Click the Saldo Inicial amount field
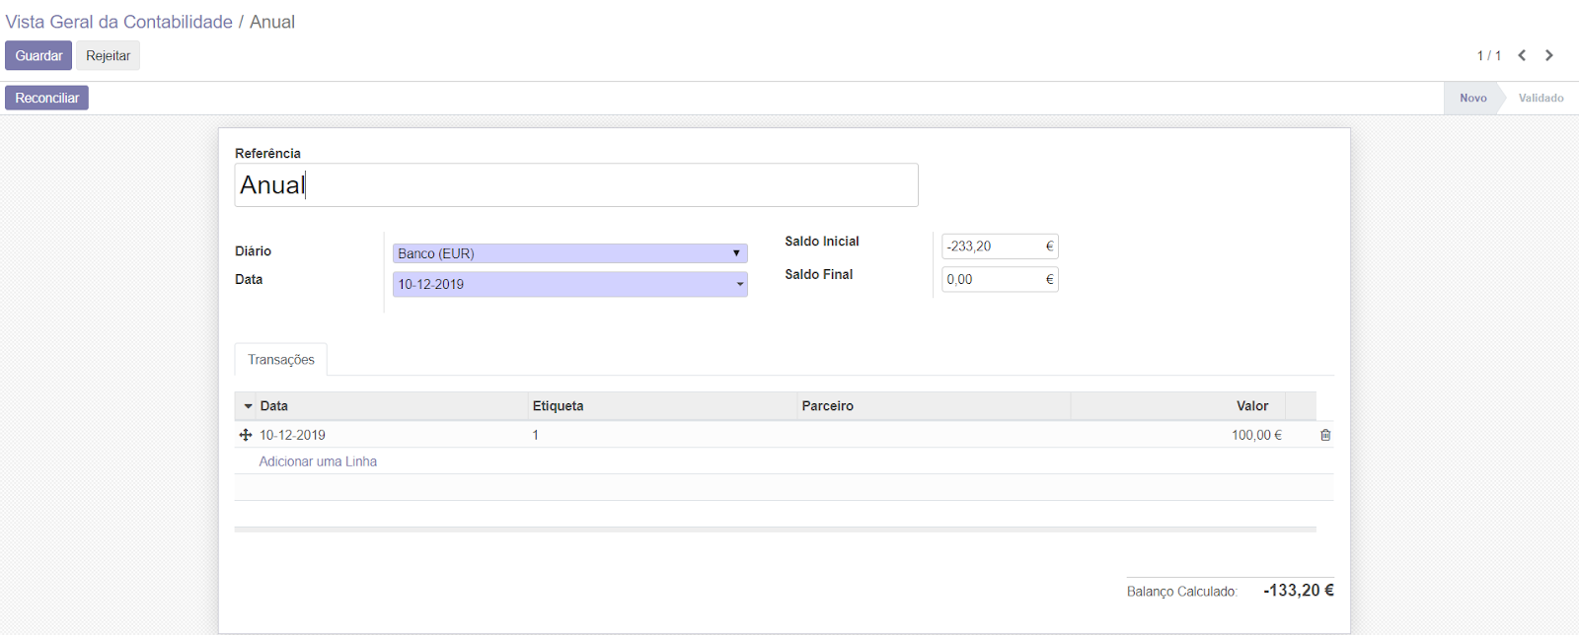Image resolution: width=1579 pixels, height=635 pixels. click(992, 247)
